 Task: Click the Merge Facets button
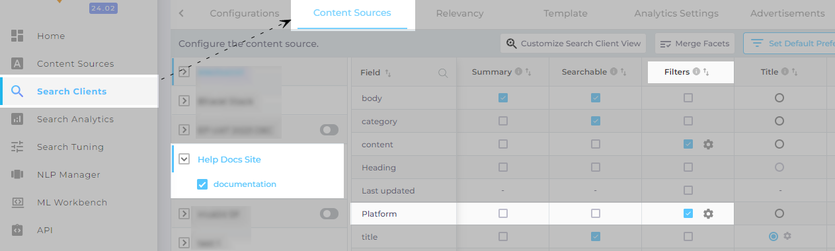click(x=695, y=44)
